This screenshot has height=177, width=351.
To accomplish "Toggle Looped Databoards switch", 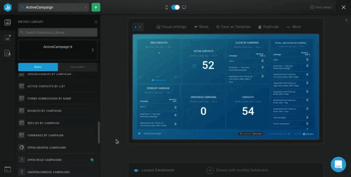I will click(x=136, y=170).
